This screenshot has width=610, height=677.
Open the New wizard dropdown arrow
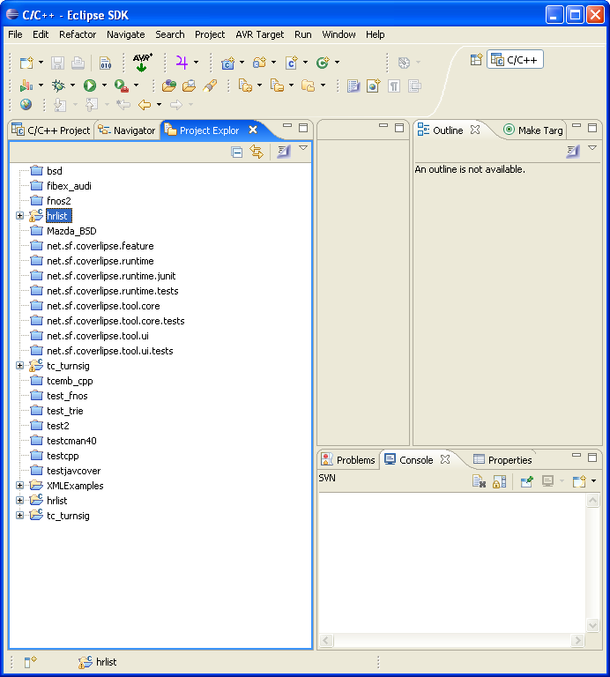[x=41, y=63]
